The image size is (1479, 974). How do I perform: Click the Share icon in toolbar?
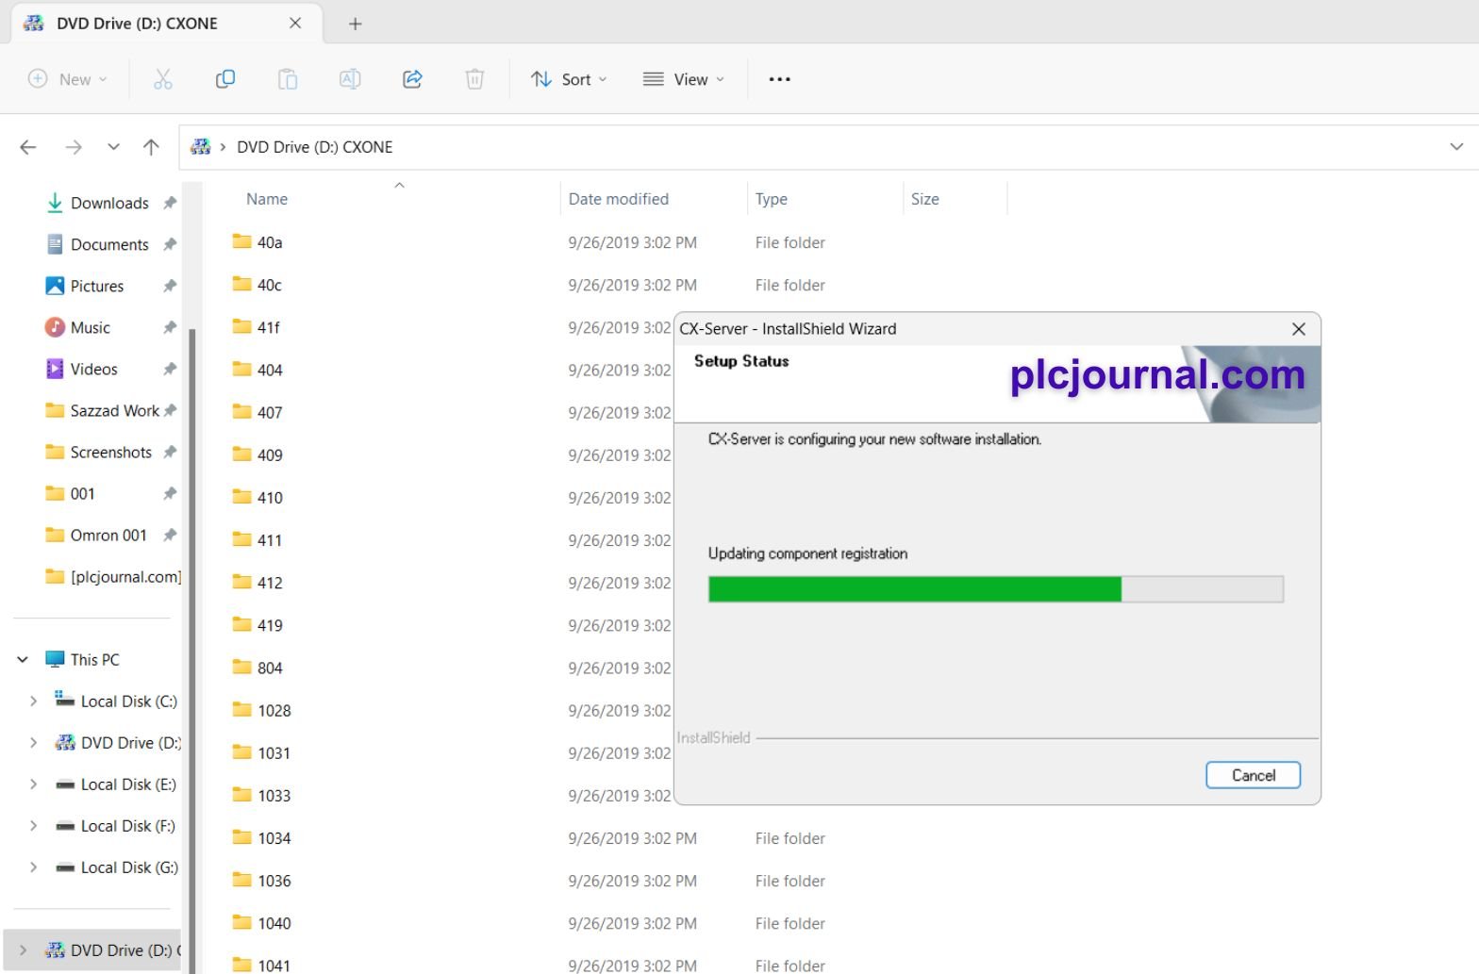[412, 79]
